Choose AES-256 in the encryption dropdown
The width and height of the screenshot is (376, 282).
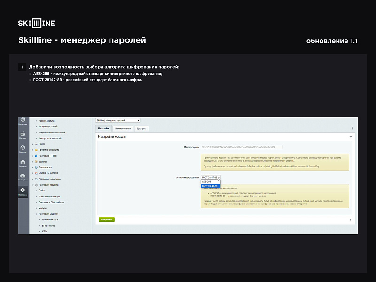click(206, 182)
